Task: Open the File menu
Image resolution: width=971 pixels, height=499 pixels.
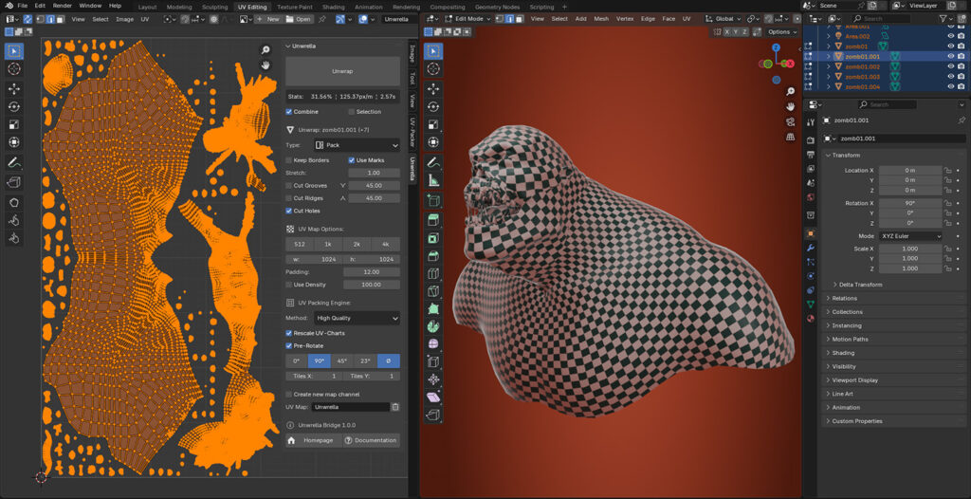Action: (23, 6)
